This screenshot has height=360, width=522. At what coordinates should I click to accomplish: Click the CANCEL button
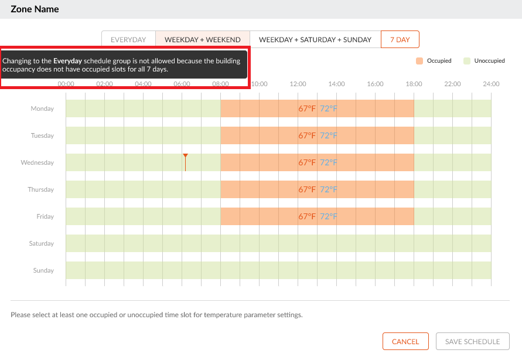coord(405,341)
